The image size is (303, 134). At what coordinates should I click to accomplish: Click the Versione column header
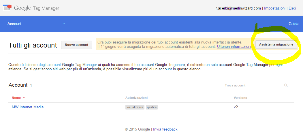(x=240, y=98)
